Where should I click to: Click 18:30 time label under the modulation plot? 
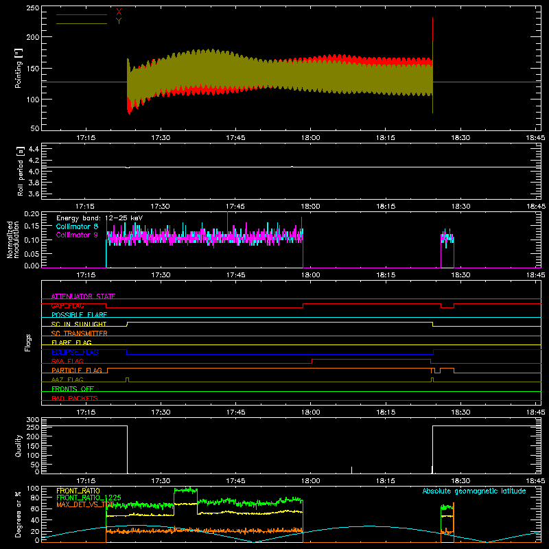460,275
